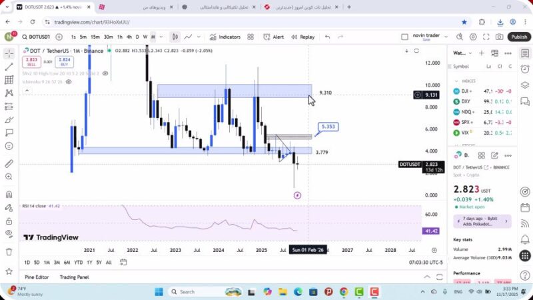
Task: Open the Alert creation tool
Action: pos(273,37)
